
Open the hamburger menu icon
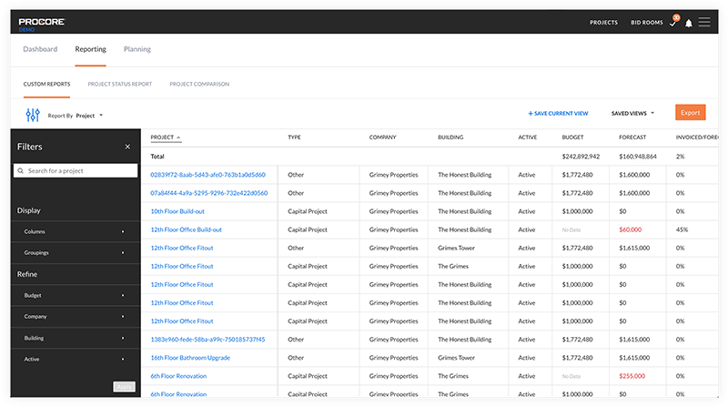pos(704,22)
